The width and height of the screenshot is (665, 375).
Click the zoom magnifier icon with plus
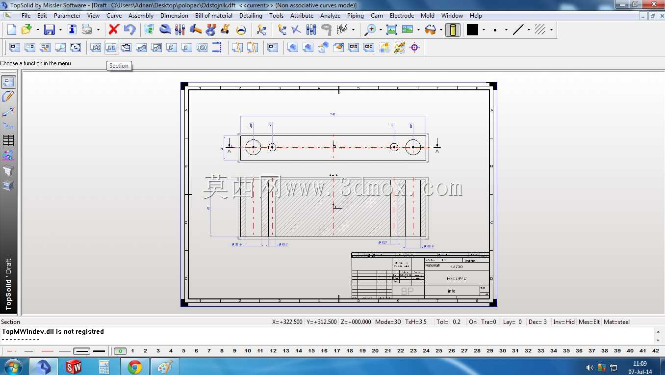coord(370,30)
